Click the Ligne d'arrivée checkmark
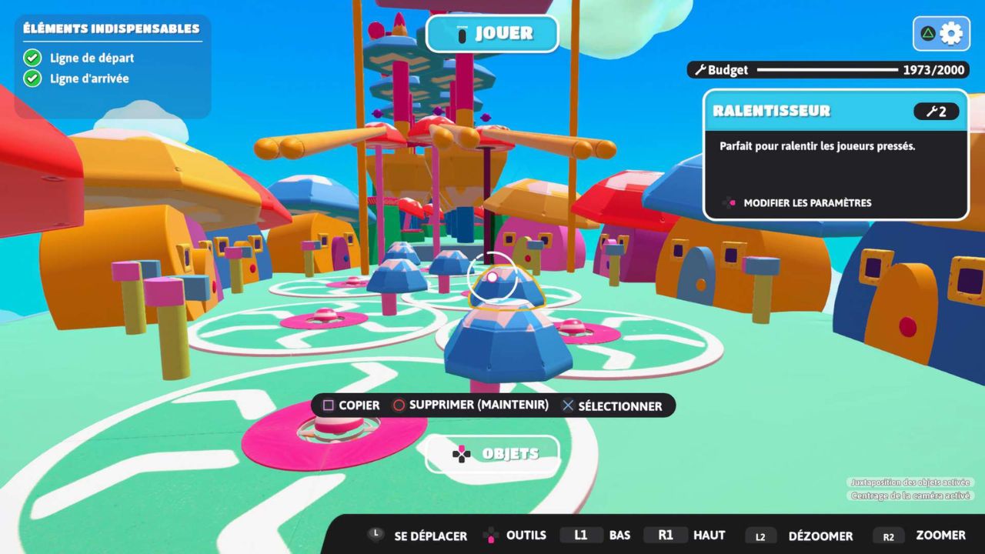Viewport: 985px width, 554px height. 32,78
